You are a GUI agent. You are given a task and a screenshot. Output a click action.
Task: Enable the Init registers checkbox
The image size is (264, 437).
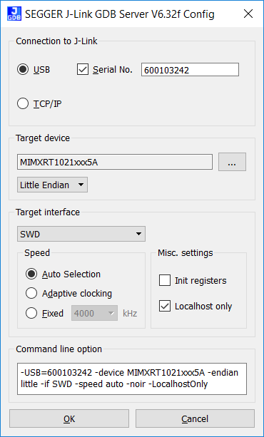(165, 280)
